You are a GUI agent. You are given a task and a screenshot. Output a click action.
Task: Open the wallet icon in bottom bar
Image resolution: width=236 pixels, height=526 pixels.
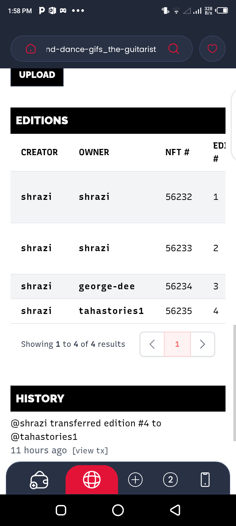tap(39, 480)
